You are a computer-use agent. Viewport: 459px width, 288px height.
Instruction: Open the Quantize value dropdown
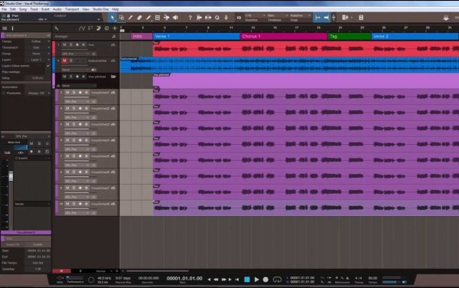point(255,15)
